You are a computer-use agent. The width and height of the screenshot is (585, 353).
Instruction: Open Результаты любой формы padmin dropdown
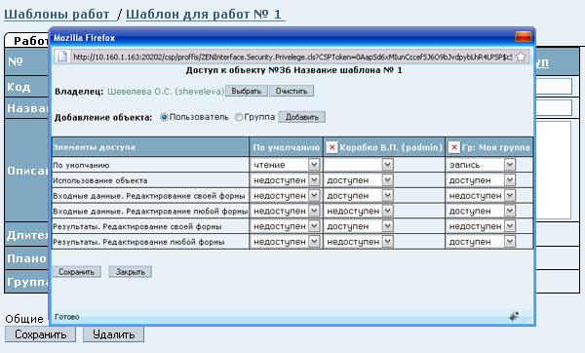pos(359,242)
